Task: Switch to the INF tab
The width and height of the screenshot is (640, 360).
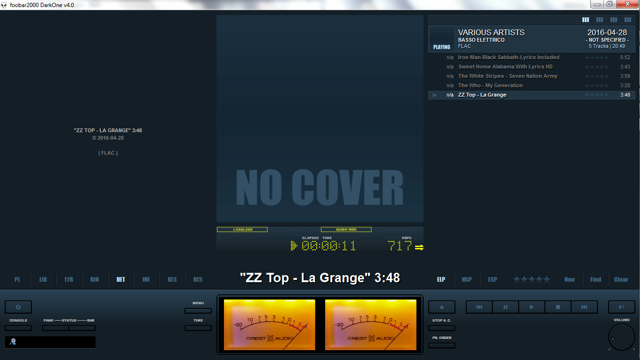Action: [146, 279]
